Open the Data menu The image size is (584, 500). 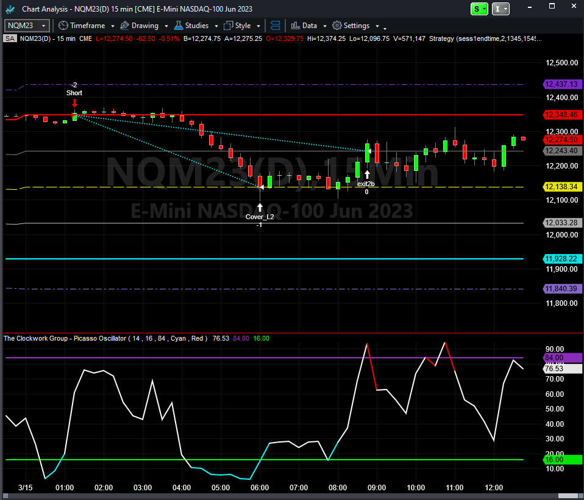pyautogui.click(x=308, y=26)
